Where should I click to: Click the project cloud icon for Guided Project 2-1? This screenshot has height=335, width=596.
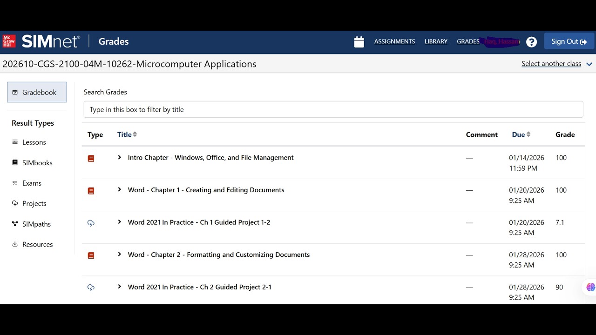point(91,288)
